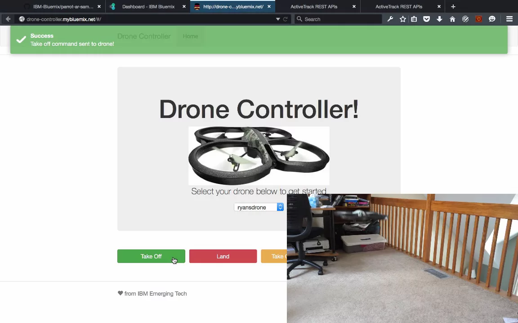Click the drone quadcopter image
The image size is (518, 323).
tap(259, 156)
